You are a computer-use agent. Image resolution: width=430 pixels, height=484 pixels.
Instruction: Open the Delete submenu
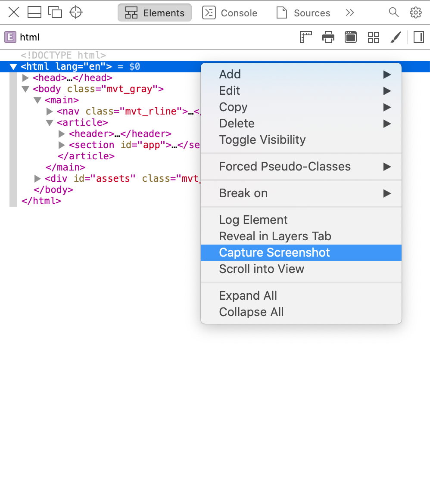[x=301, y=124]
